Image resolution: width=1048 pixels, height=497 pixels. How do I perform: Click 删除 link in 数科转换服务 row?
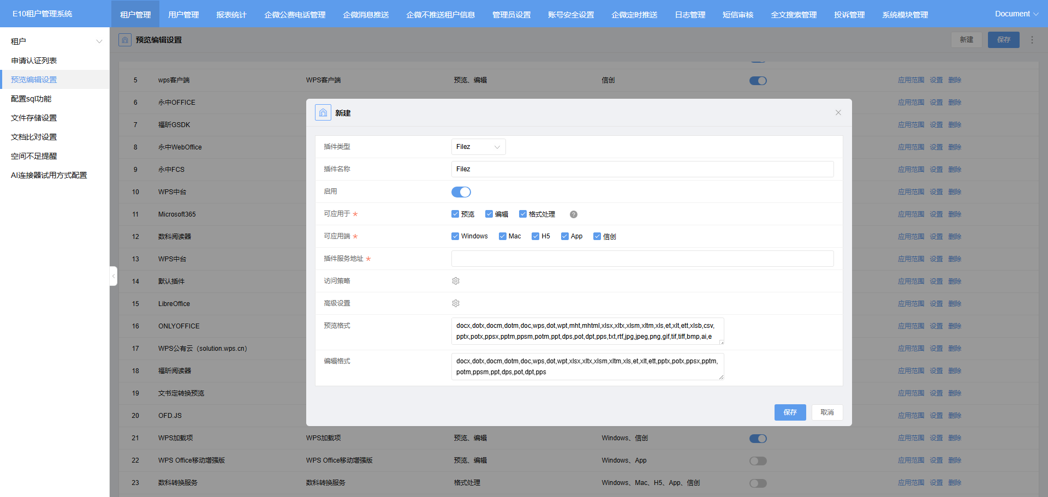[955, 483]
